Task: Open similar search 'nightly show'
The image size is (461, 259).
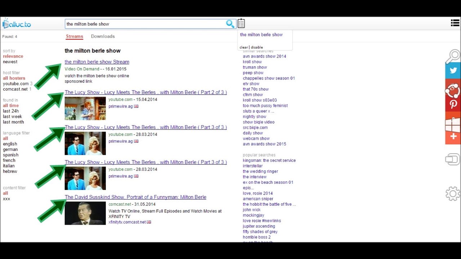Action: pos(254,117)
